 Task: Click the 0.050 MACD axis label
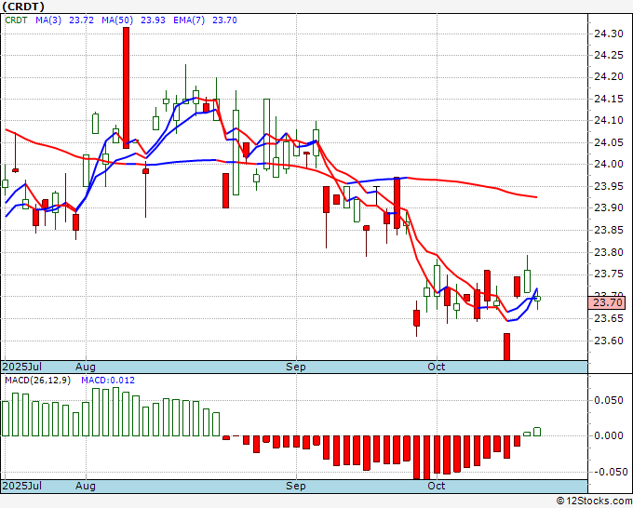609,400
